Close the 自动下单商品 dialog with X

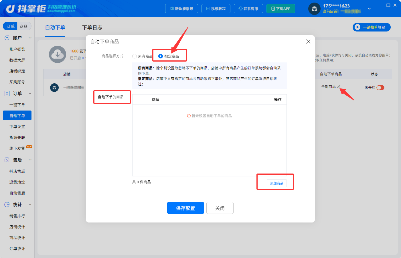pyautogui.click(x=308, y=42)
